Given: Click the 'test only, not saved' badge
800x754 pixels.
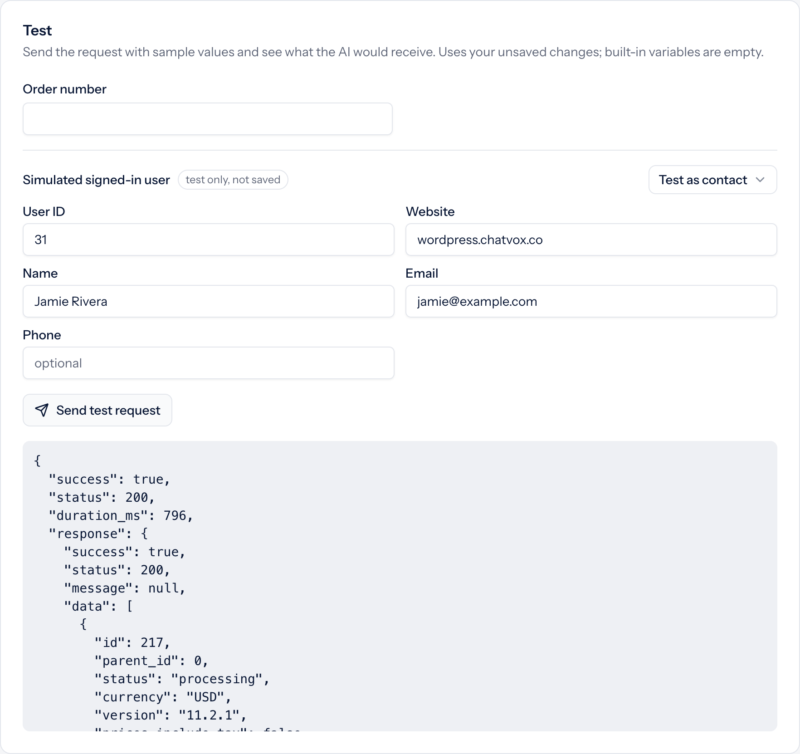Looking at the screenshot, I should coord(233,180).
